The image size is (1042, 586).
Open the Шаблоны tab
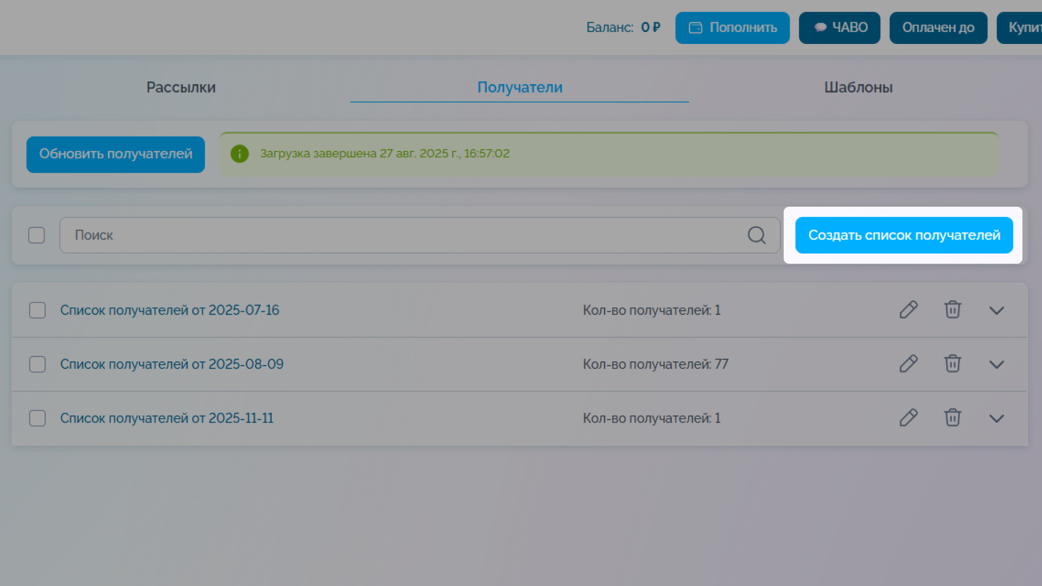(x=859, y=87)
